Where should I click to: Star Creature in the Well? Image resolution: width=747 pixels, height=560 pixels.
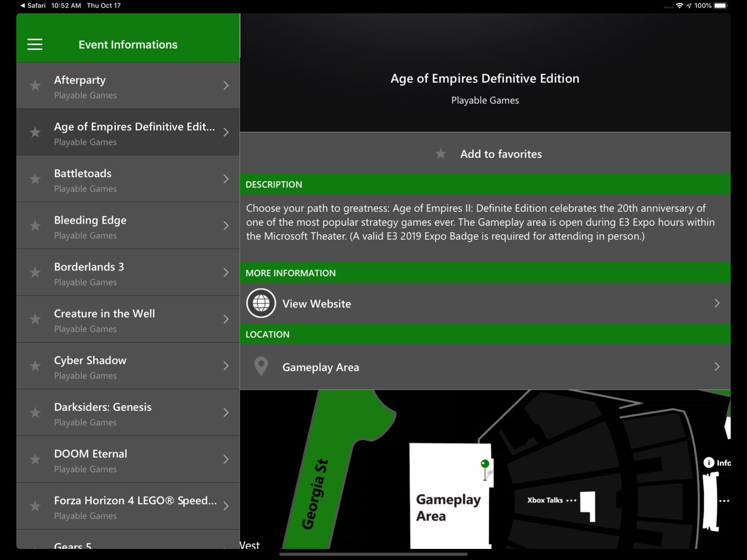tap(35, 319)
